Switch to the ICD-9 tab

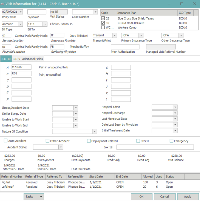pos(16,59)
